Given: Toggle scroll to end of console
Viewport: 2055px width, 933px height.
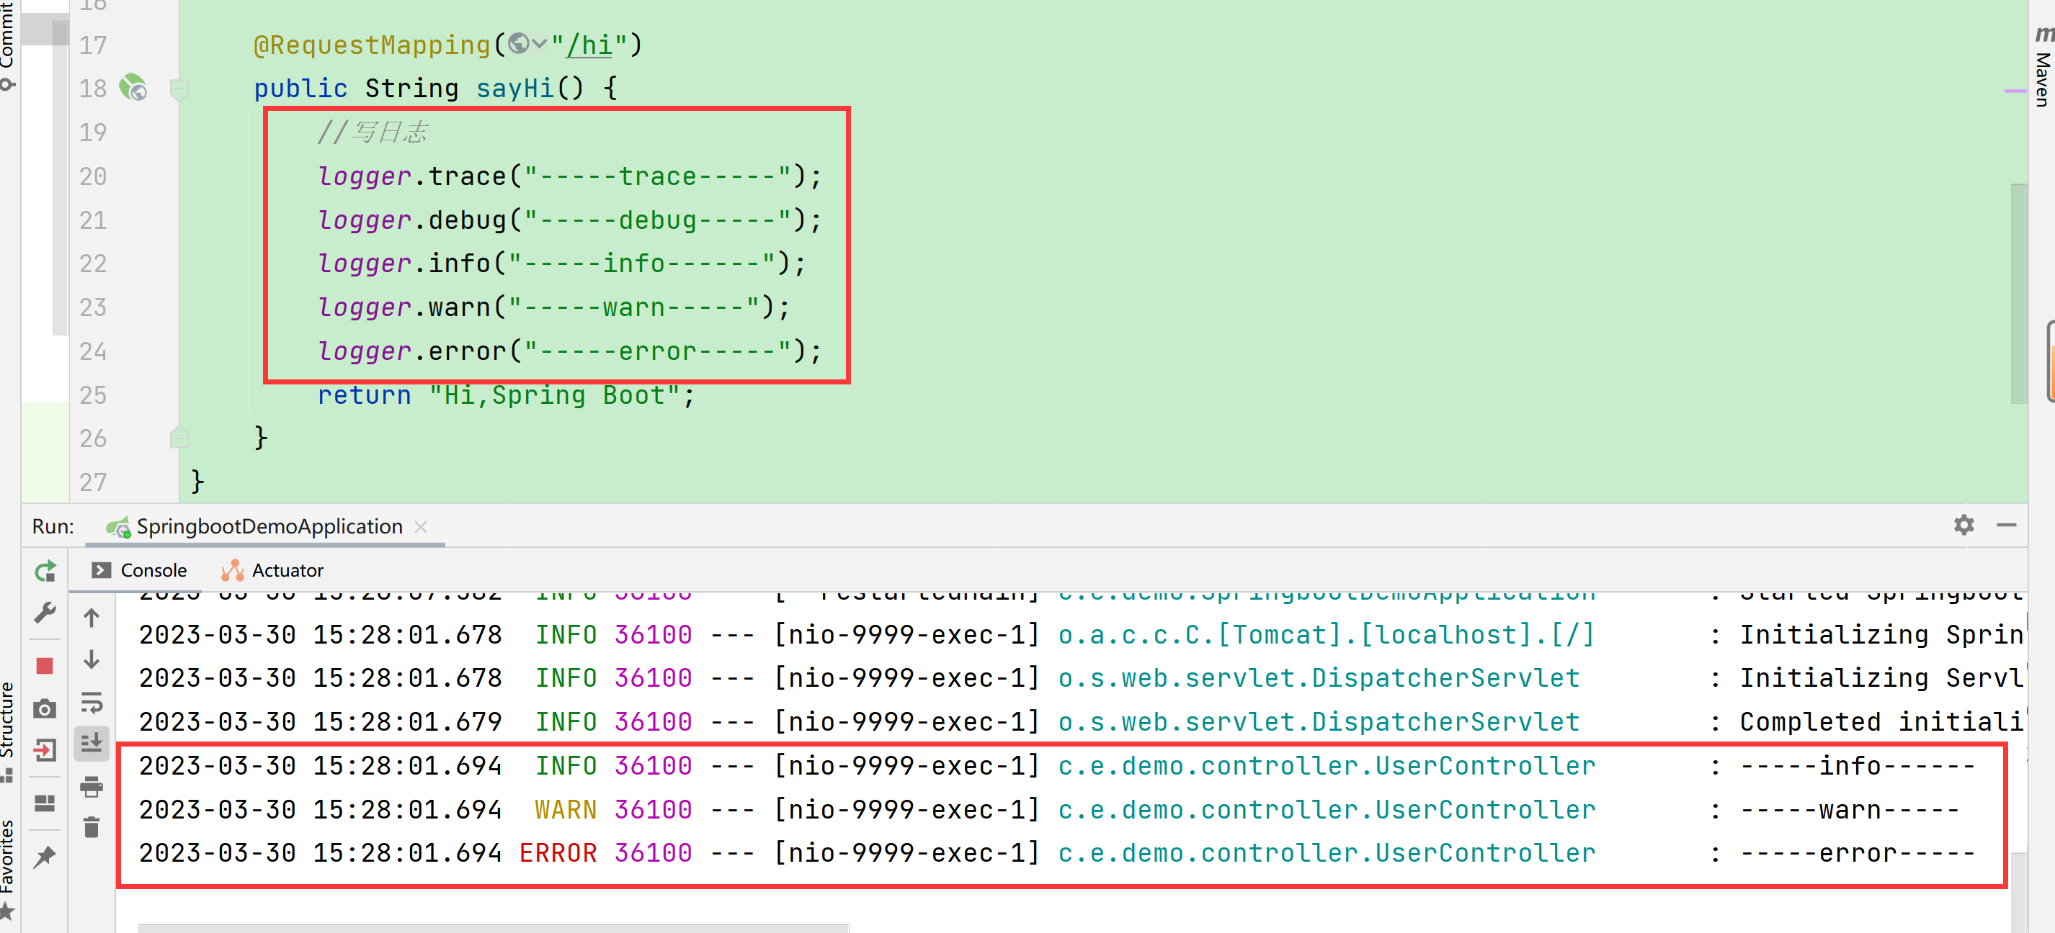Looking at the screenshot, I should (92, 744).
